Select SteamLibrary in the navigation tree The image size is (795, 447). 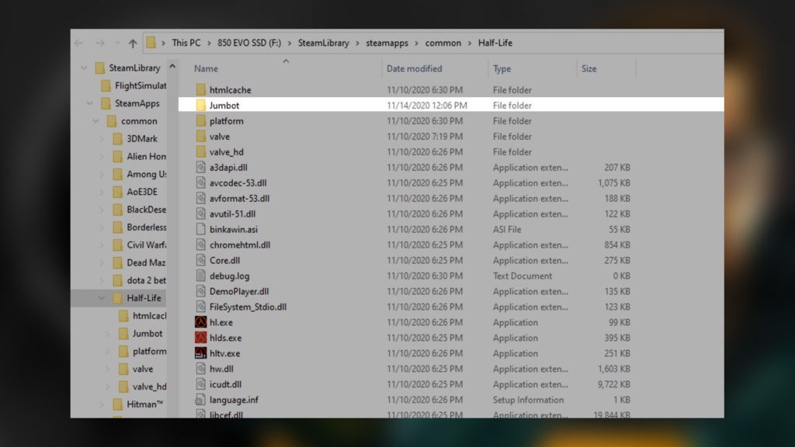(x=134, y=68)
